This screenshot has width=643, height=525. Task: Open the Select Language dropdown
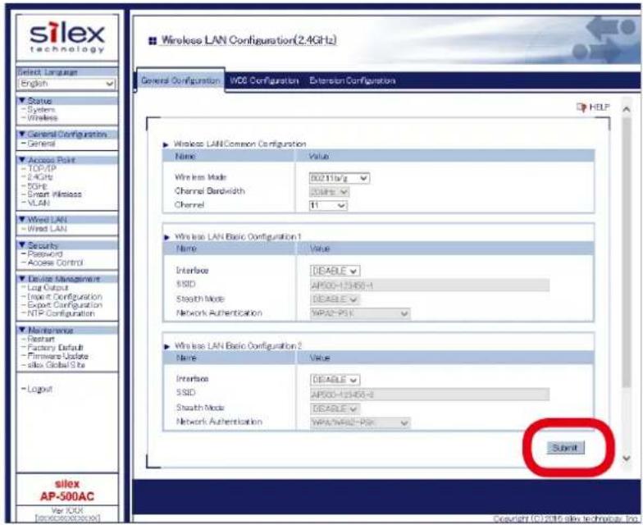(67, 84)
